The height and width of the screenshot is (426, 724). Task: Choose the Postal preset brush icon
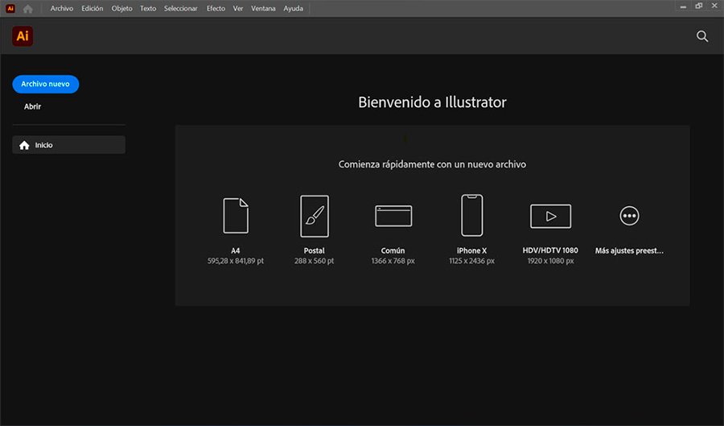click(315, 216)
